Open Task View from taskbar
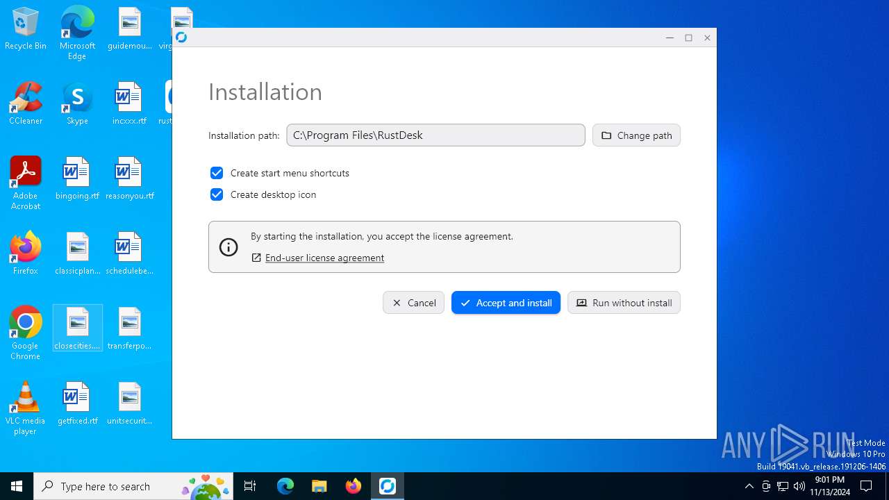 click(250, 486)
